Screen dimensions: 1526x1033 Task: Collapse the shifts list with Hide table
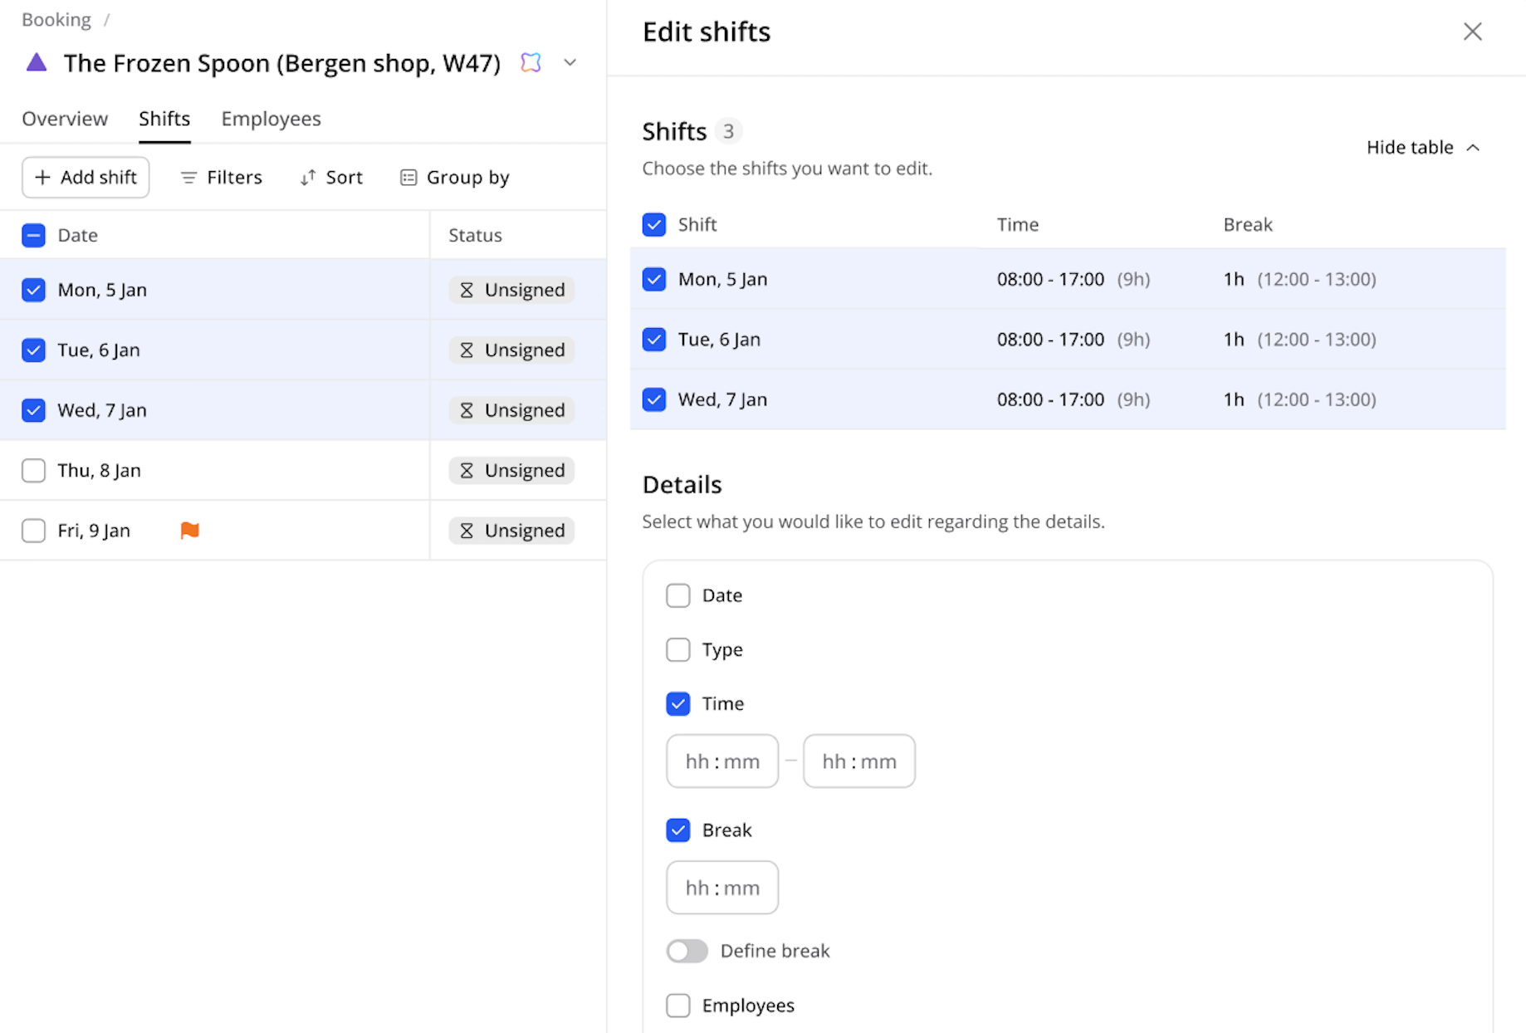pos(1422,147)
